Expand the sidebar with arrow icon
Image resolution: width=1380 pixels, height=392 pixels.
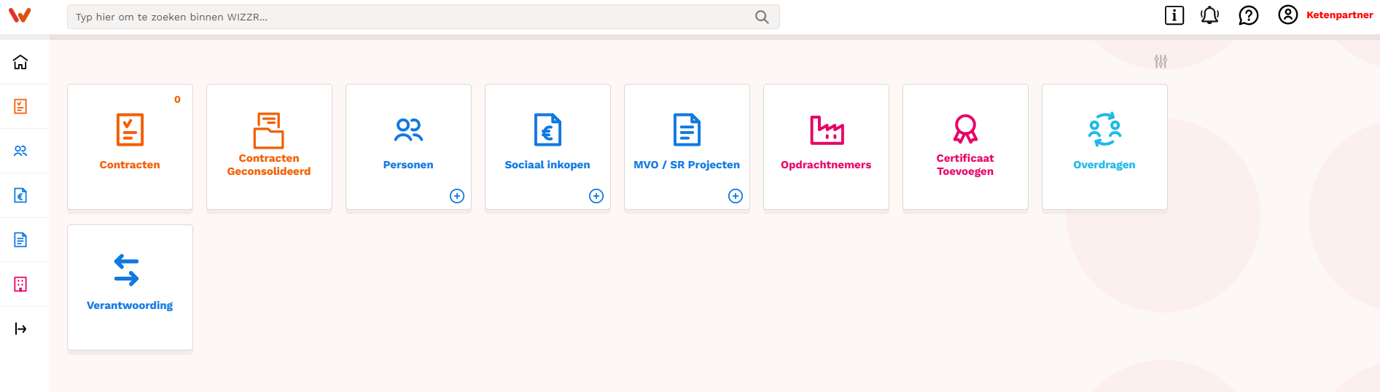pos(20,329)
